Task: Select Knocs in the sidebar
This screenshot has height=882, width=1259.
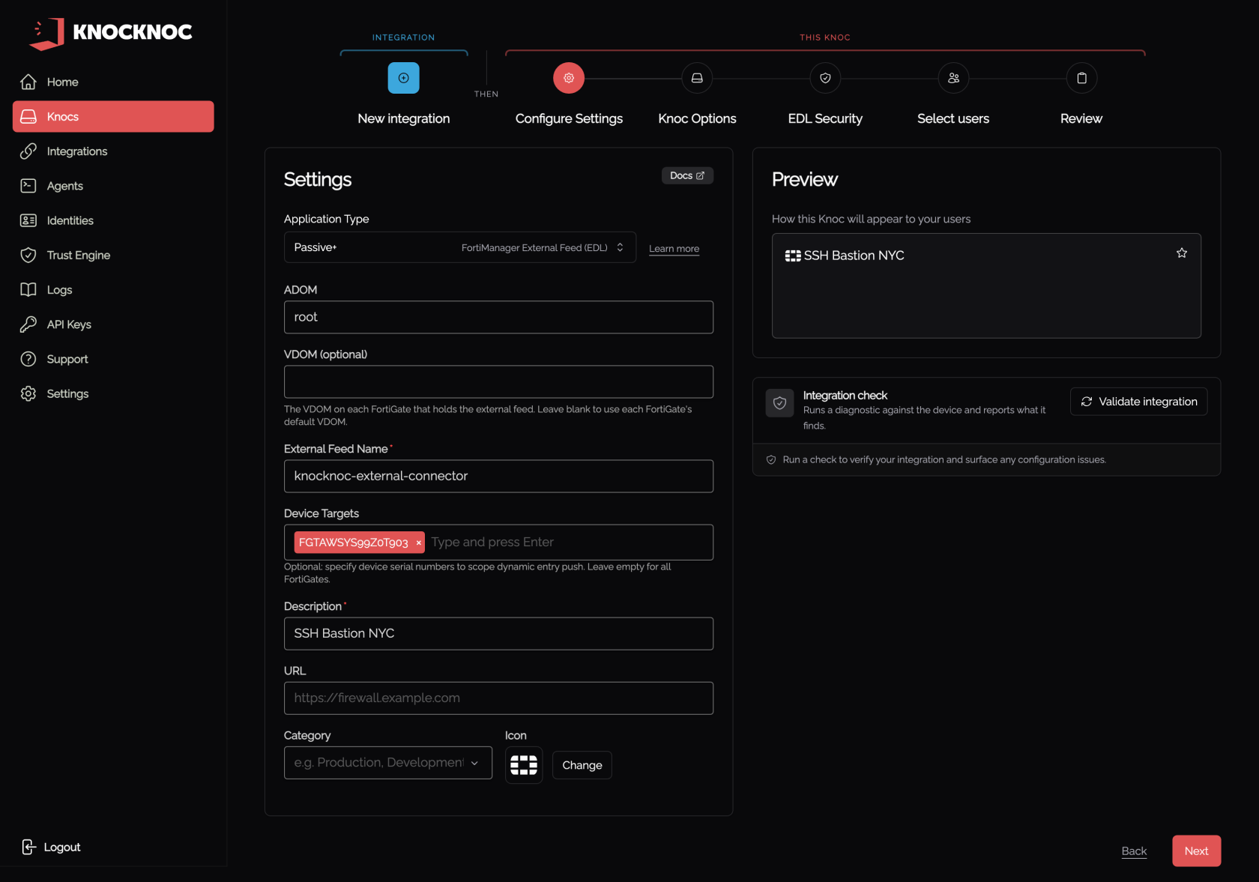Action: tap(113, 116)
